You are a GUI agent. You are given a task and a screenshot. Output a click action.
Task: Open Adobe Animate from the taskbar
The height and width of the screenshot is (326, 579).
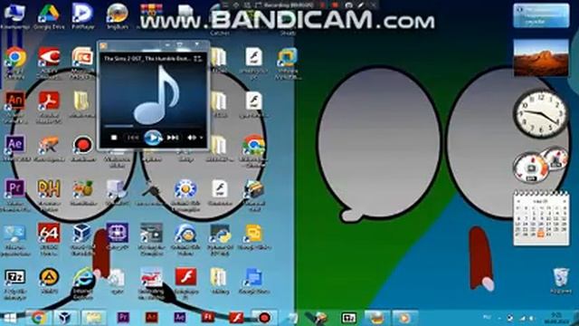(151, 318)
